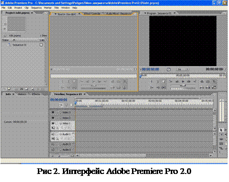Collapse the Video 1 track triangle

[61, 124]
